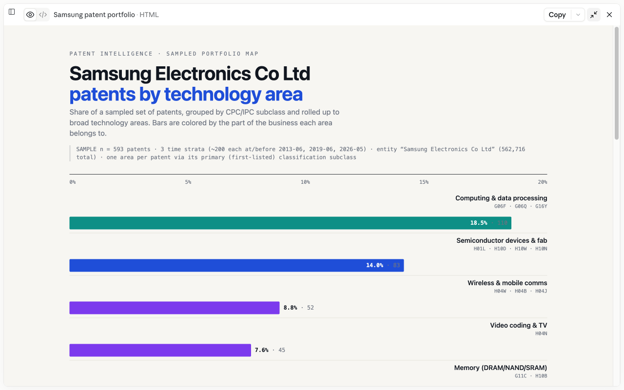The image size is (624, 390).
Task: Collapse the fullscreen artifact view
Action: [x=594, y=15]
